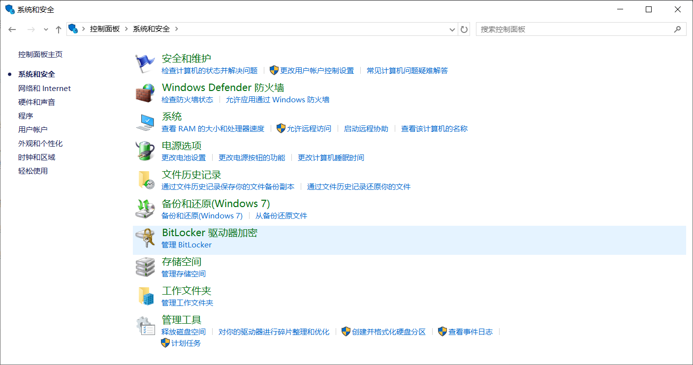Open 控制面板主页 in the sidebar
This screenshot has height=365, width=693.
point(40,55)
